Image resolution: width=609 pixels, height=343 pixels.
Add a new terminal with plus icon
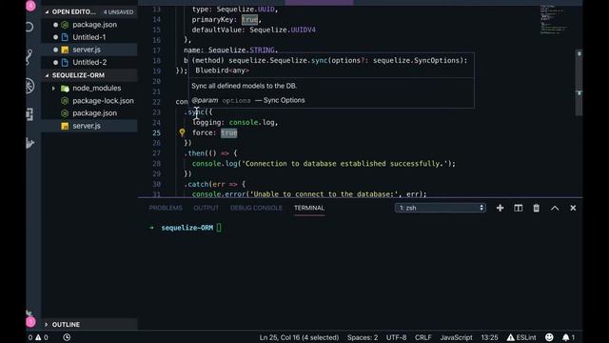500,208
